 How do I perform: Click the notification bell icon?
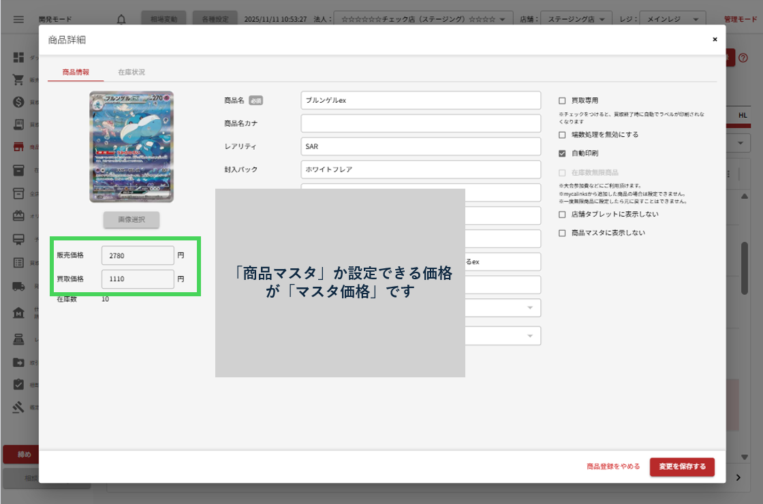coord(121,19)
